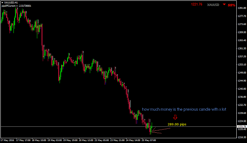This screenshot has height=143, width=247.
Task: Click the grey XAUUSD symbol label
Action: [213, 5]
